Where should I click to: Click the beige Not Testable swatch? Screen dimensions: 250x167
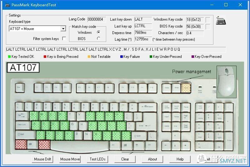tap(89, 57)
